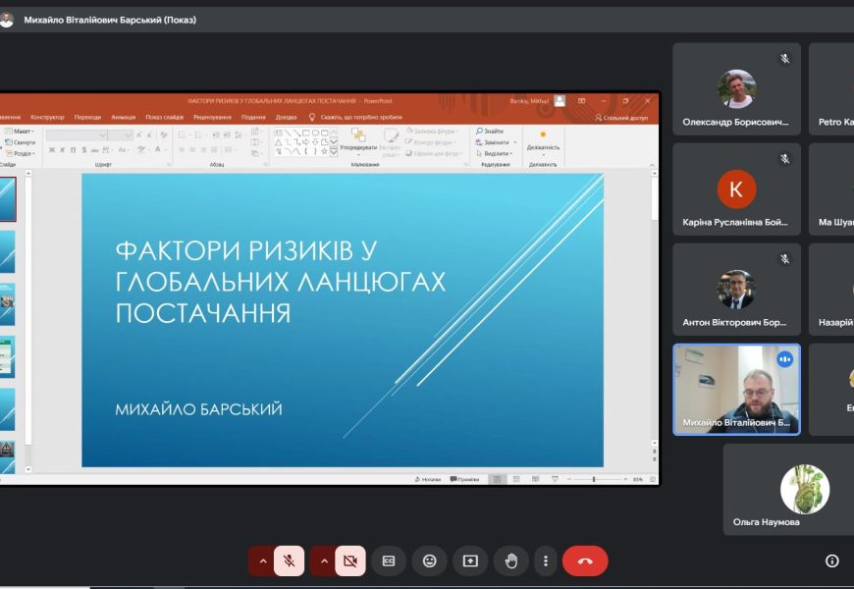Switch to slide sorter view in status bar
The width and height of the screenshot is (854, 589).
click(516, 479)
